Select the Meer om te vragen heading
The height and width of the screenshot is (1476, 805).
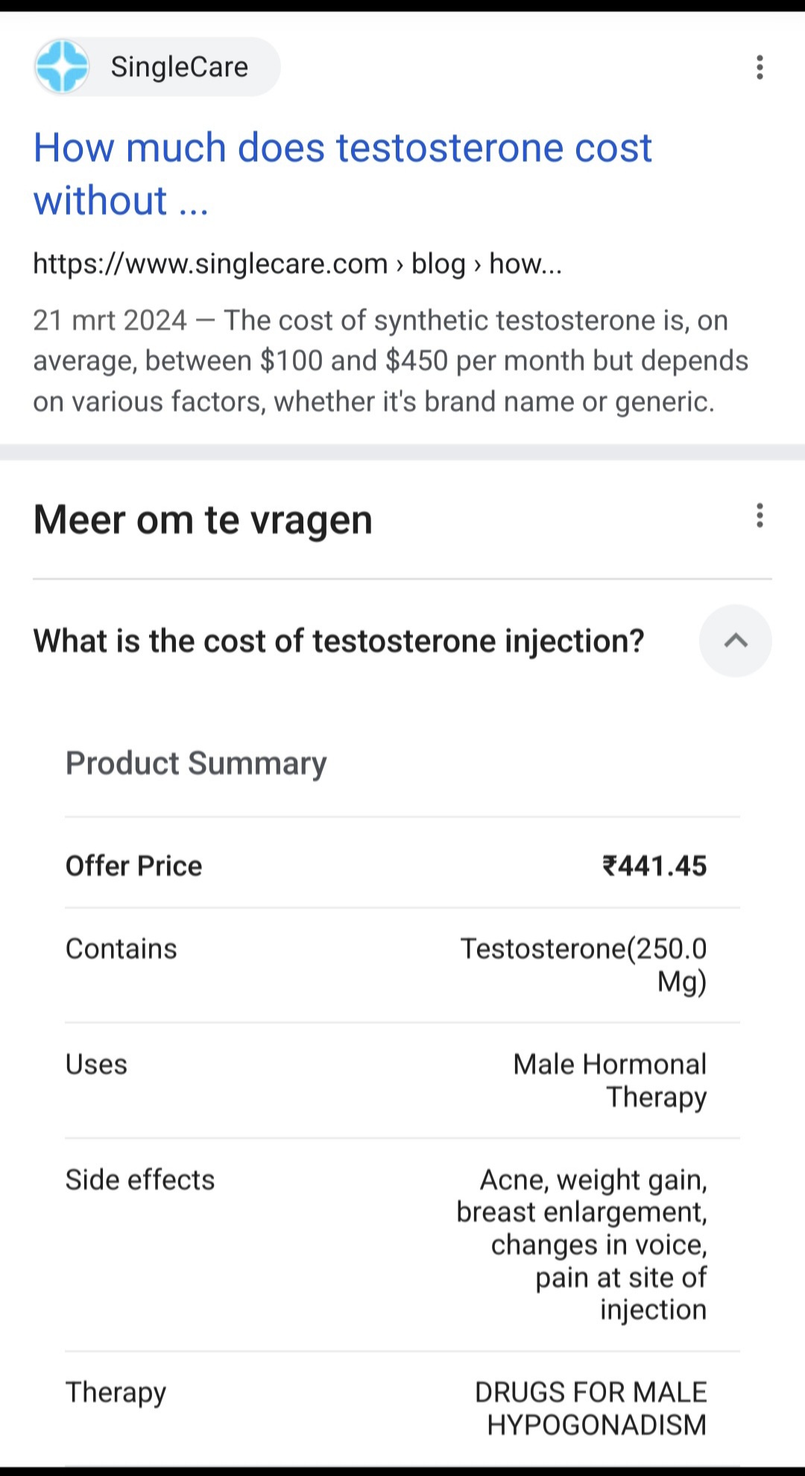203,520
